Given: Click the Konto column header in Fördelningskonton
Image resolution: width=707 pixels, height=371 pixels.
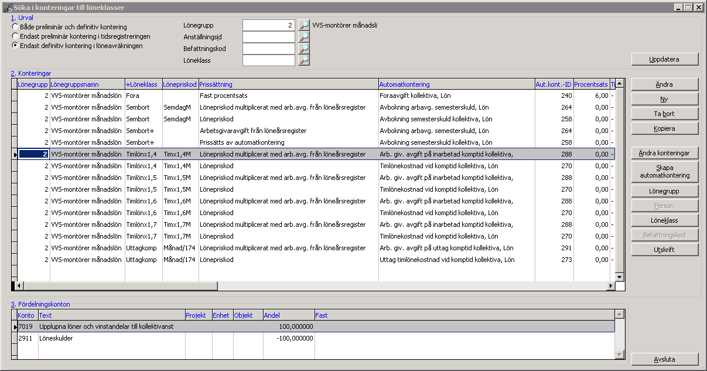Looking at the screenshot, I should [28, 315].
